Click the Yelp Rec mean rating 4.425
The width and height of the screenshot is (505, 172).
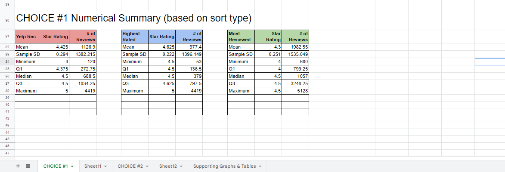coord(56,47)
